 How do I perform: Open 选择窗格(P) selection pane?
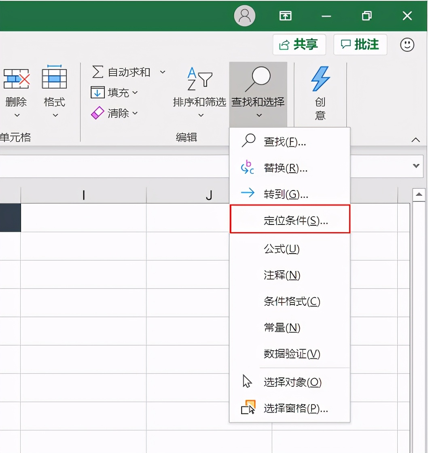click(x=296, y=409)
